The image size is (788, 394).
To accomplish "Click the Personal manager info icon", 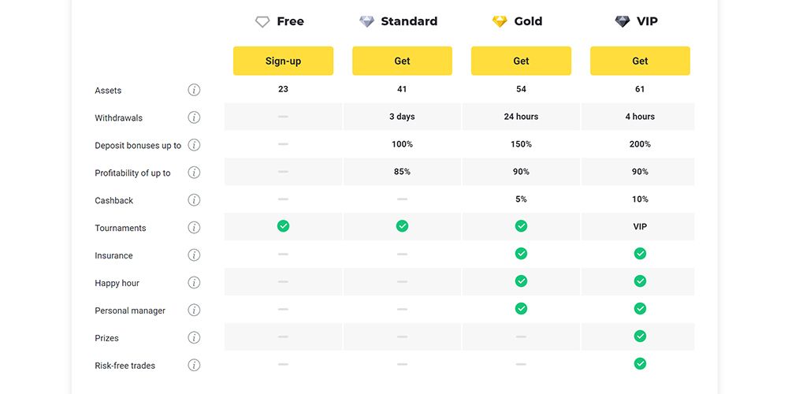I will point(194,310).
